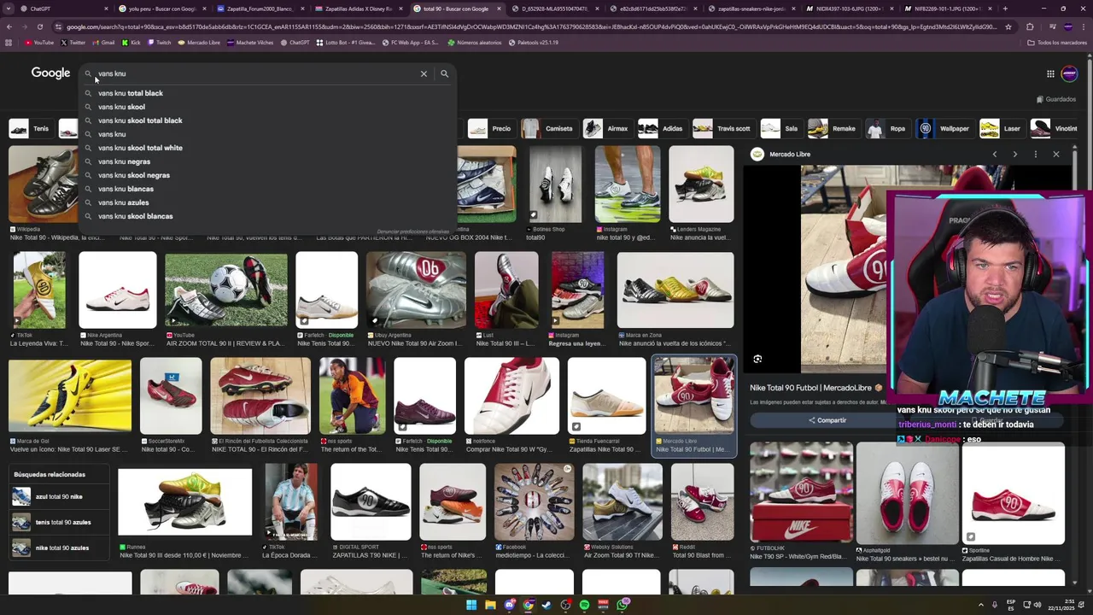Bookmark this page with star icon
The height and width of the screenshot is (615, 1093).
coord(1008,26)
